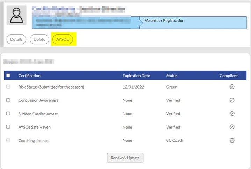Screen dimensions: 251x169
Task: Select the AYSOs Safe Haven checkbox
Action: point(8,127)
